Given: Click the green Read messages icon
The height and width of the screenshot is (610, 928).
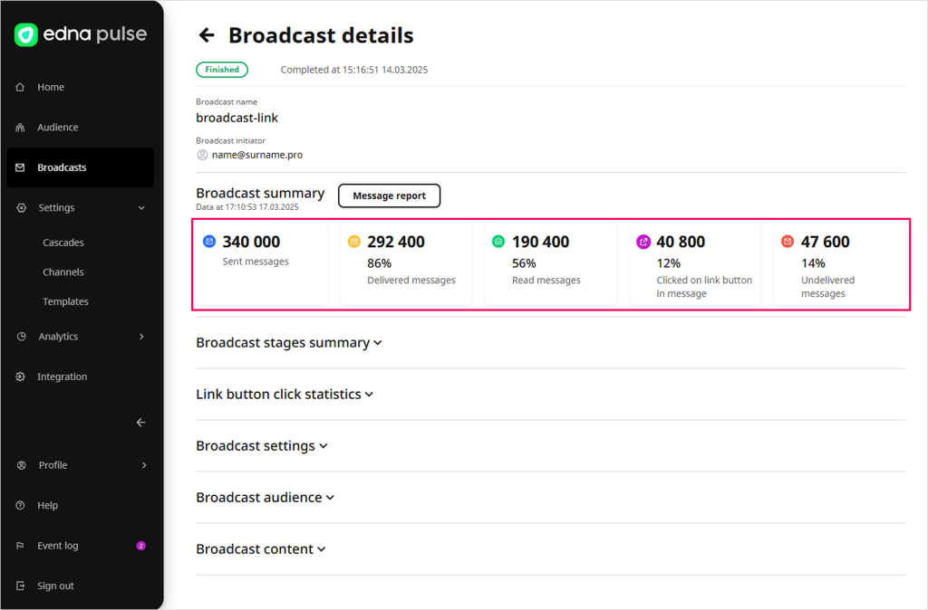Looking at the screenshot, I should [x=498, y=242].
